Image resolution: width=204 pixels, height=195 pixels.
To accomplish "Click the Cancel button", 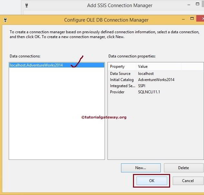I will click(188, 180).
